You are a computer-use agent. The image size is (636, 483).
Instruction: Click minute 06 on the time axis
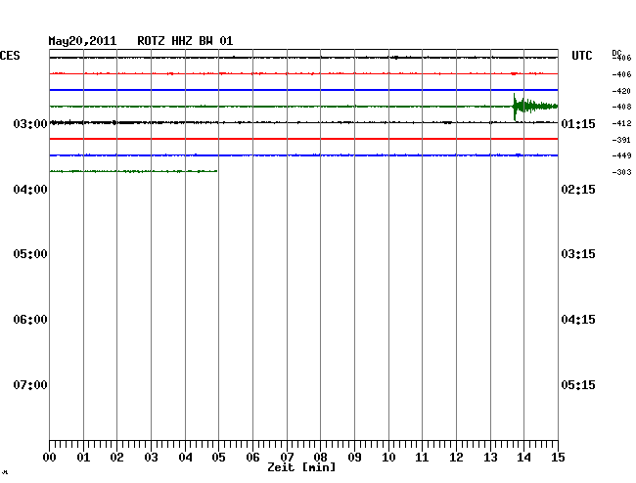(x=252, y=458)
